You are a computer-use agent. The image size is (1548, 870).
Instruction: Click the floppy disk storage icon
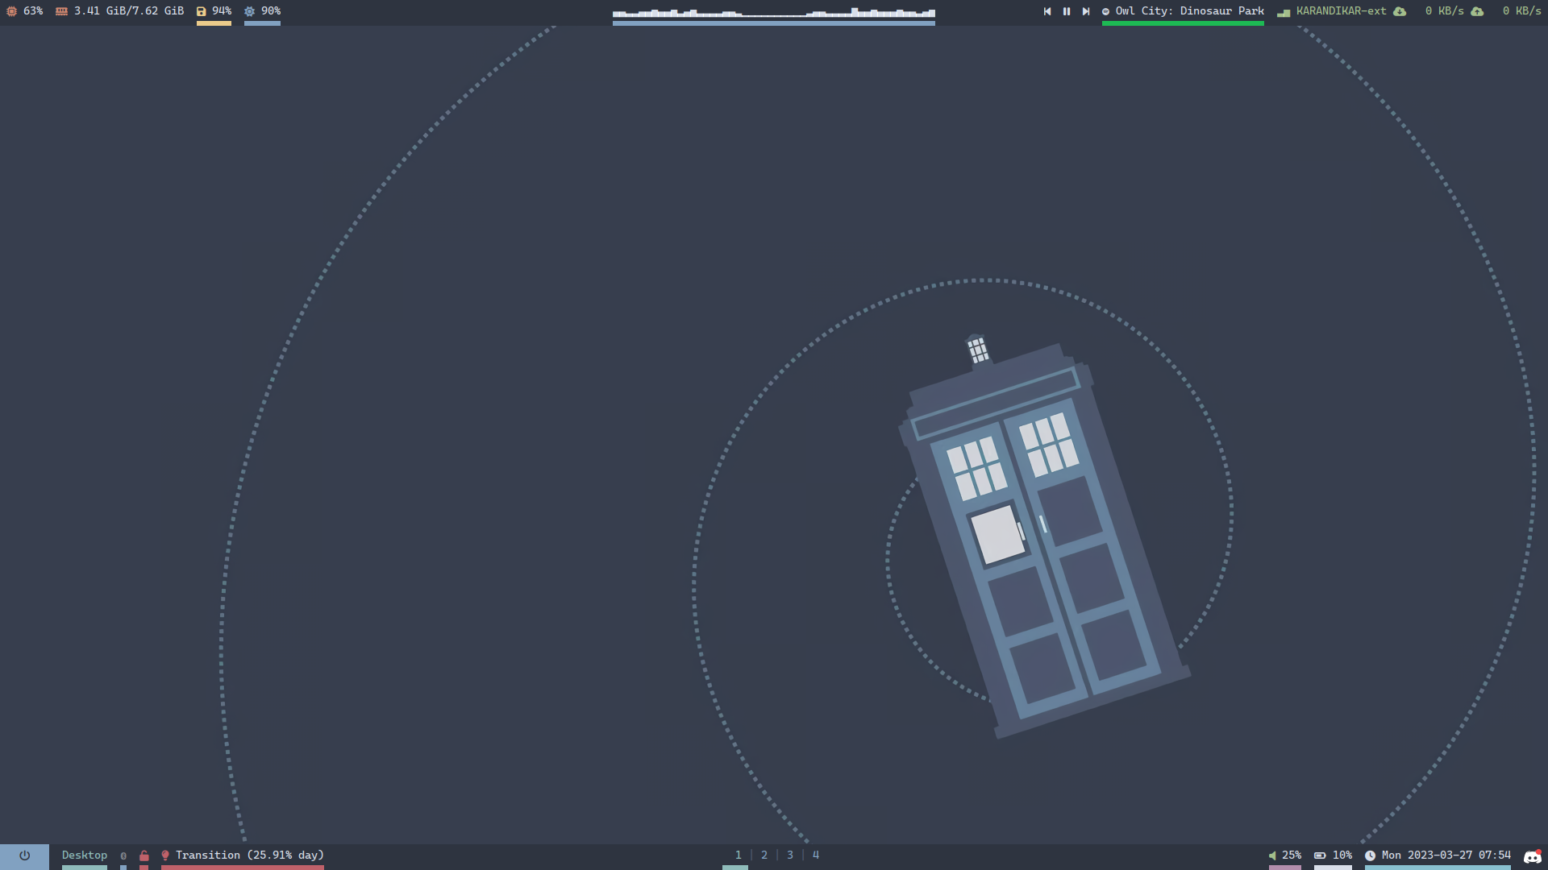pyautogui.click(x=202, y=11)
